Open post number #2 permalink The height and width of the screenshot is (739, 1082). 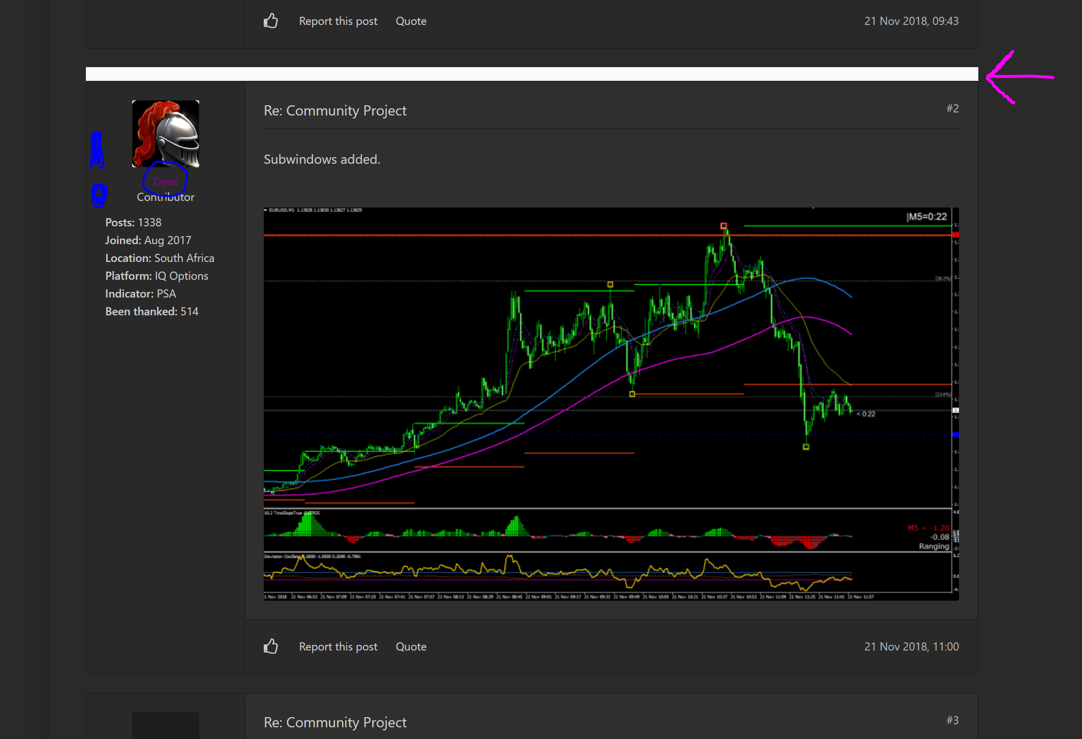pyautogui.click(x=952, y=108)
